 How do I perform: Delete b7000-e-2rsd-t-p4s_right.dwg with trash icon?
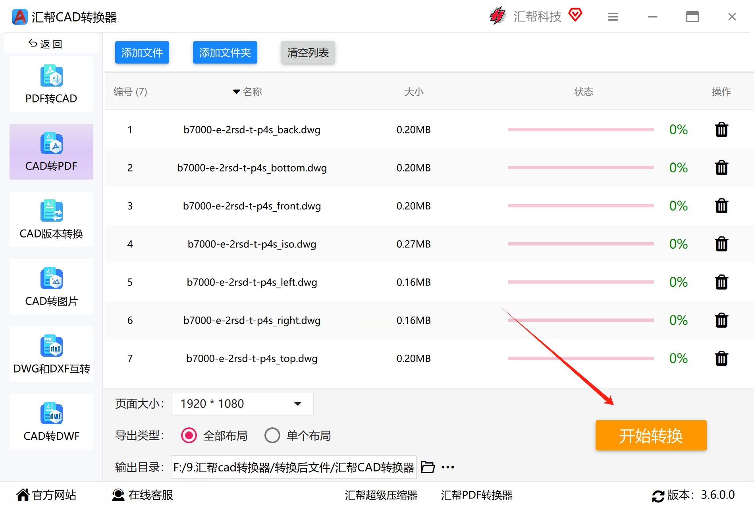pyautogui.click(x=721, y=320)
